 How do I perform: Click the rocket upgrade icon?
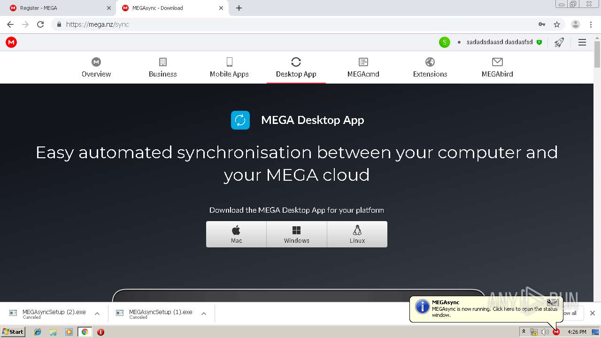click(x=559, y=42)
